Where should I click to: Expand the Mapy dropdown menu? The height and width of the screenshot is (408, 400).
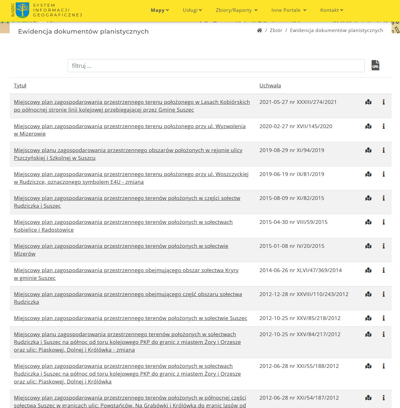click(160, 10)
